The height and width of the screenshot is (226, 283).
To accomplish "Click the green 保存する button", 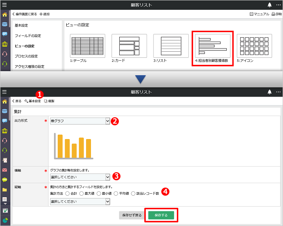I will [161, 215].
